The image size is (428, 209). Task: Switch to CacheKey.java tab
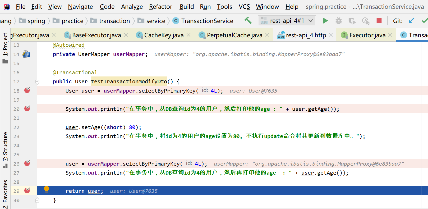click(164, 35)
